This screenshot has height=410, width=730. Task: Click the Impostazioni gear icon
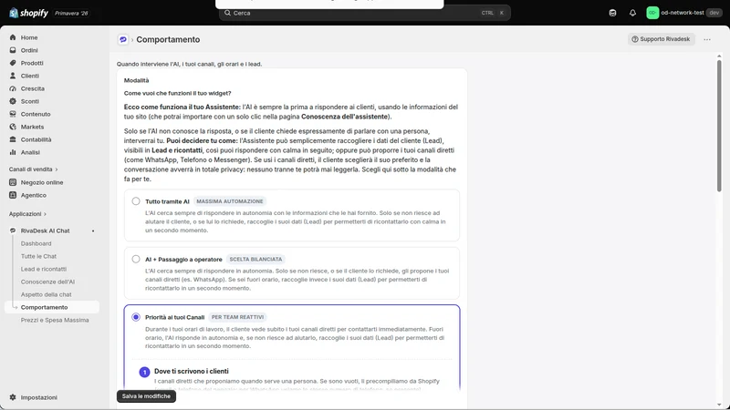13,397
